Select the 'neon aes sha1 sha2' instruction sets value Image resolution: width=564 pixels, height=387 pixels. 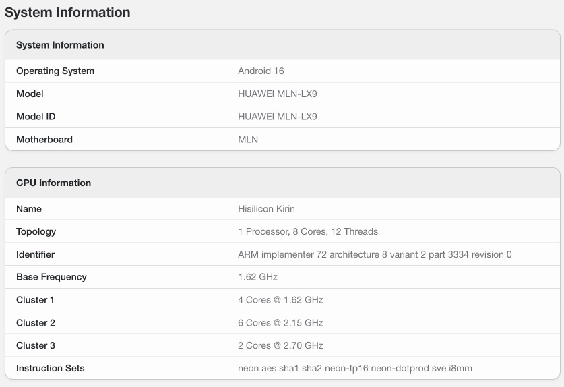(355, 368)
